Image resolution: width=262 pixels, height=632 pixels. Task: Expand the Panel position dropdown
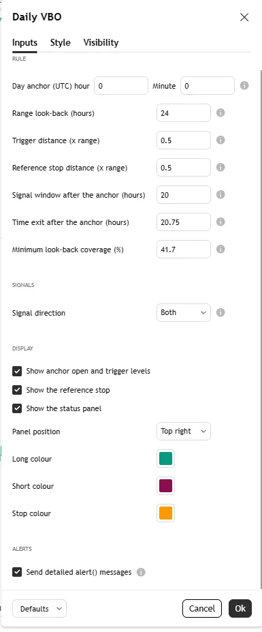(184, 432)
